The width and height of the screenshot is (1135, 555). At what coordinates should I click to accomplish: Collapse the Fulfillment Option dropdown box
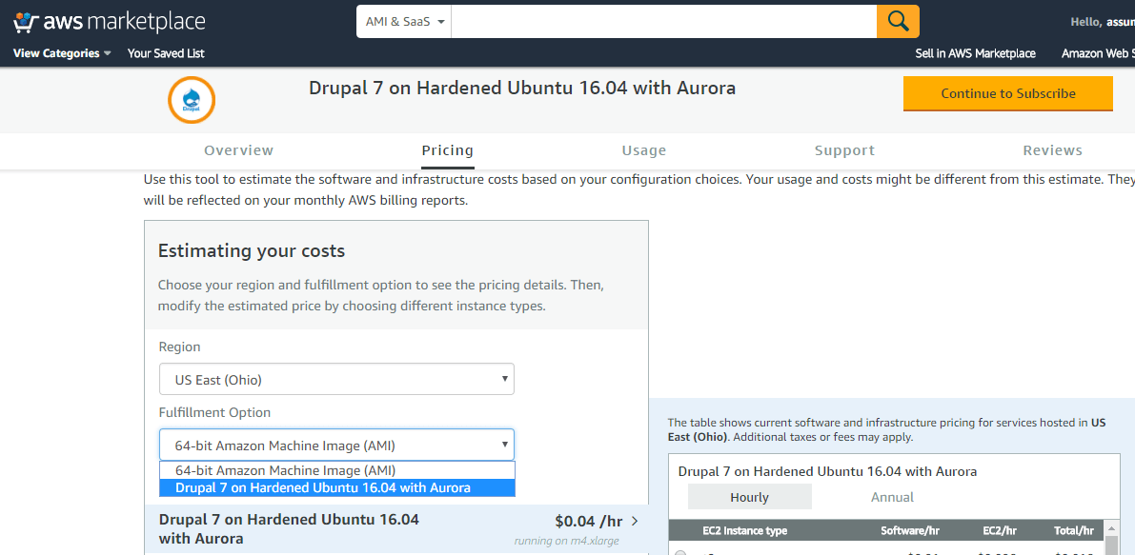coord(336,446)
